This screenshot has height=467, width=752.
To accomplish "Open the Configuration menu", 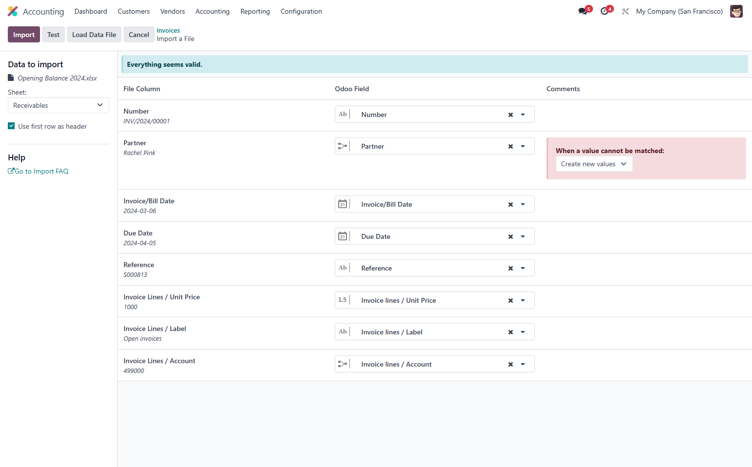I will coord(301,11).
